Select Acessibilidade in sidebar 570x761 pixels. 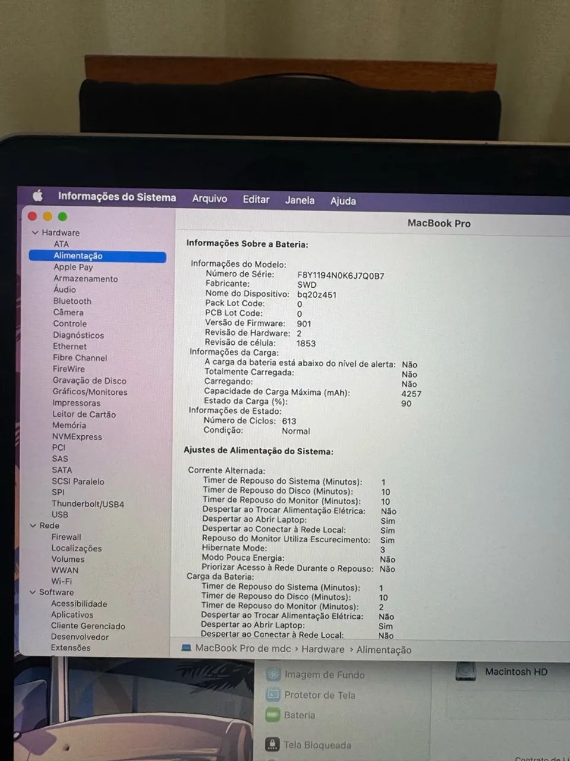tap(79, 603)
